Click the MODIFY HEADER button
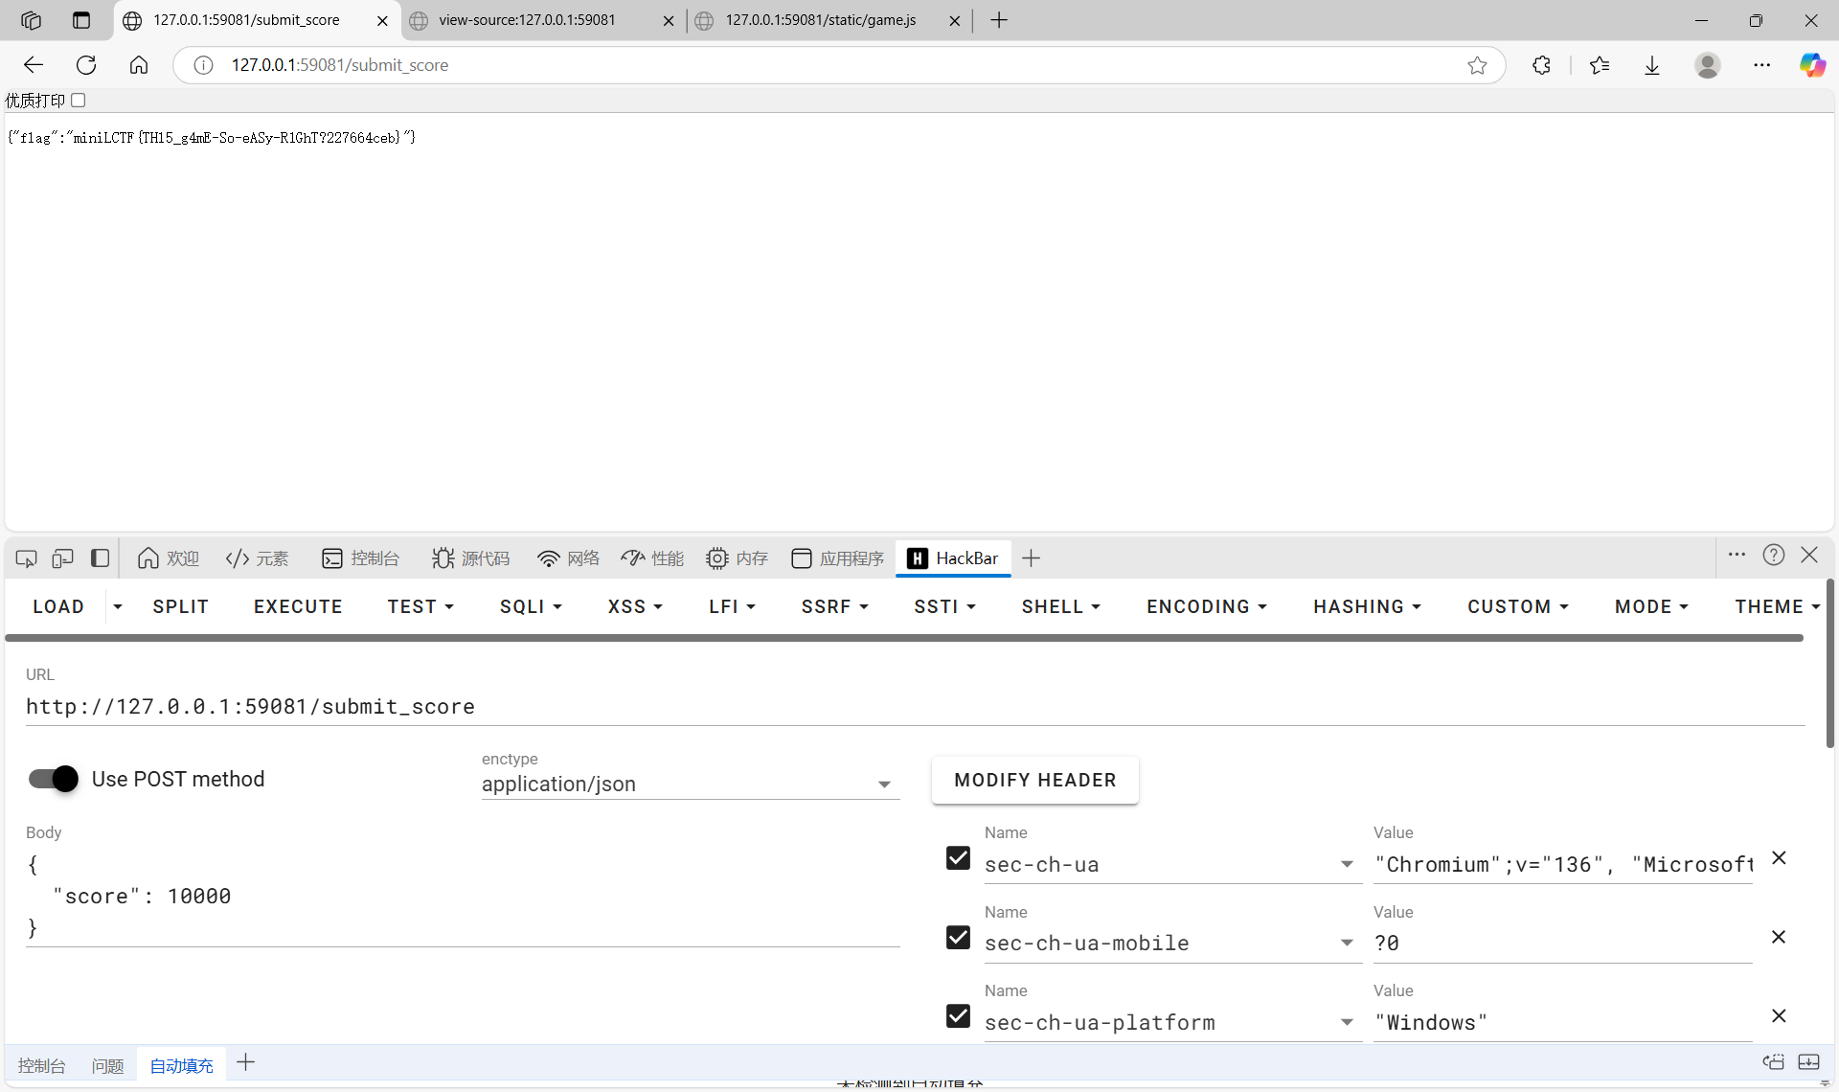 click(1034, 781)
